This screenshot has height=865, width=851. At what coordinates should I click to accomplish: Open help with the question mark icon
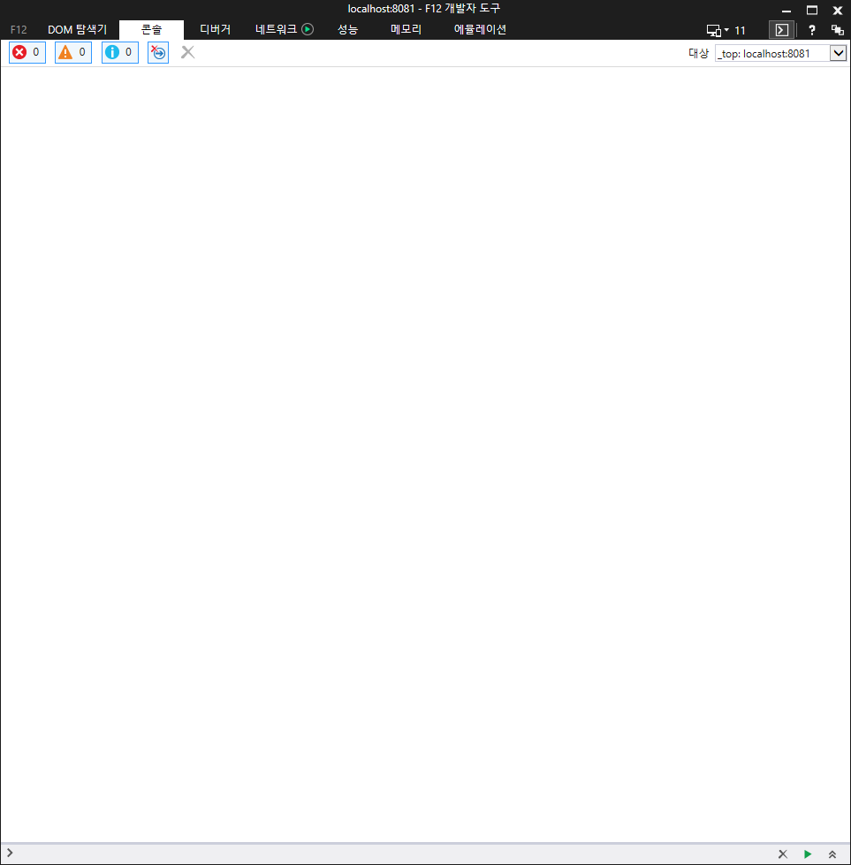(x=812, y=30)
